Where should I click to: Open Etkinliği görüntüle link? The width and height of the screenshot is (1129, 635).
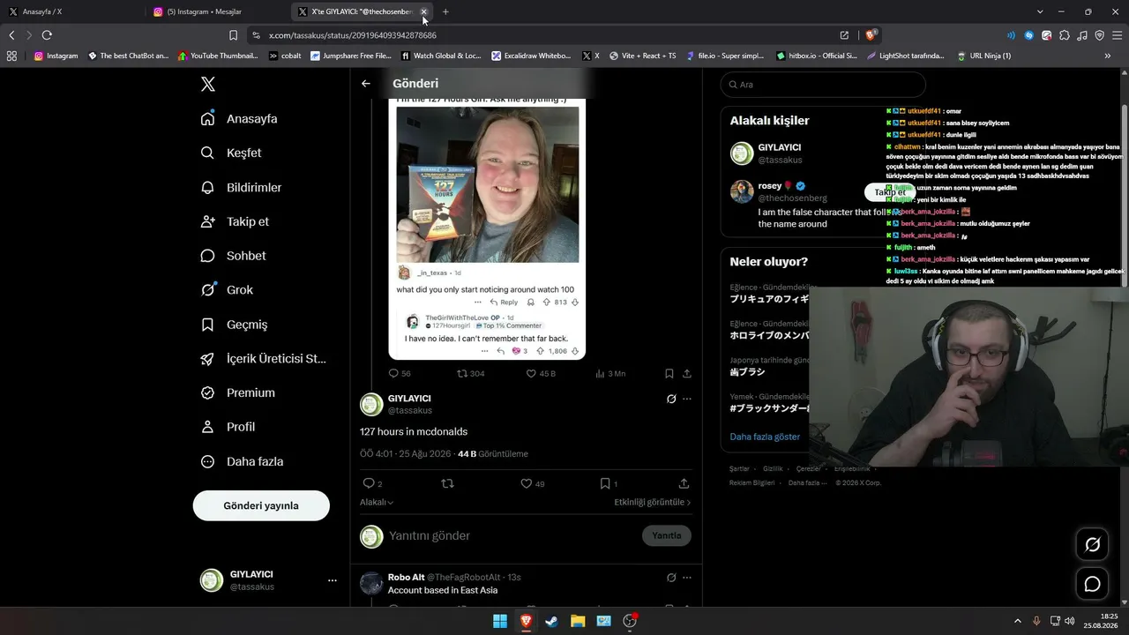(x=653, y=502)
